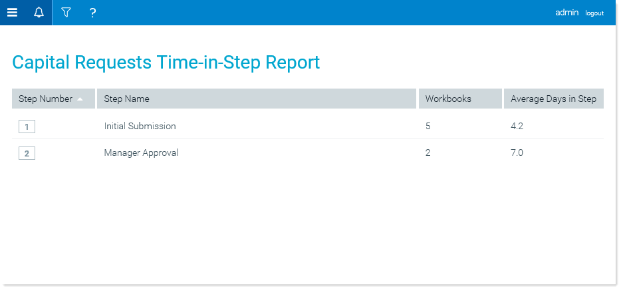This screenshot has height=287, width=621.
Task: Click average days value 4.2
Action: pyautogui.click(x=517, y=126)
